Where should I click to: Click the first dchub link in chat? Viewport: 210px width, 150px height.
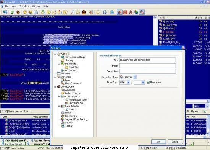pyautogui.click(x=62, y=35)
